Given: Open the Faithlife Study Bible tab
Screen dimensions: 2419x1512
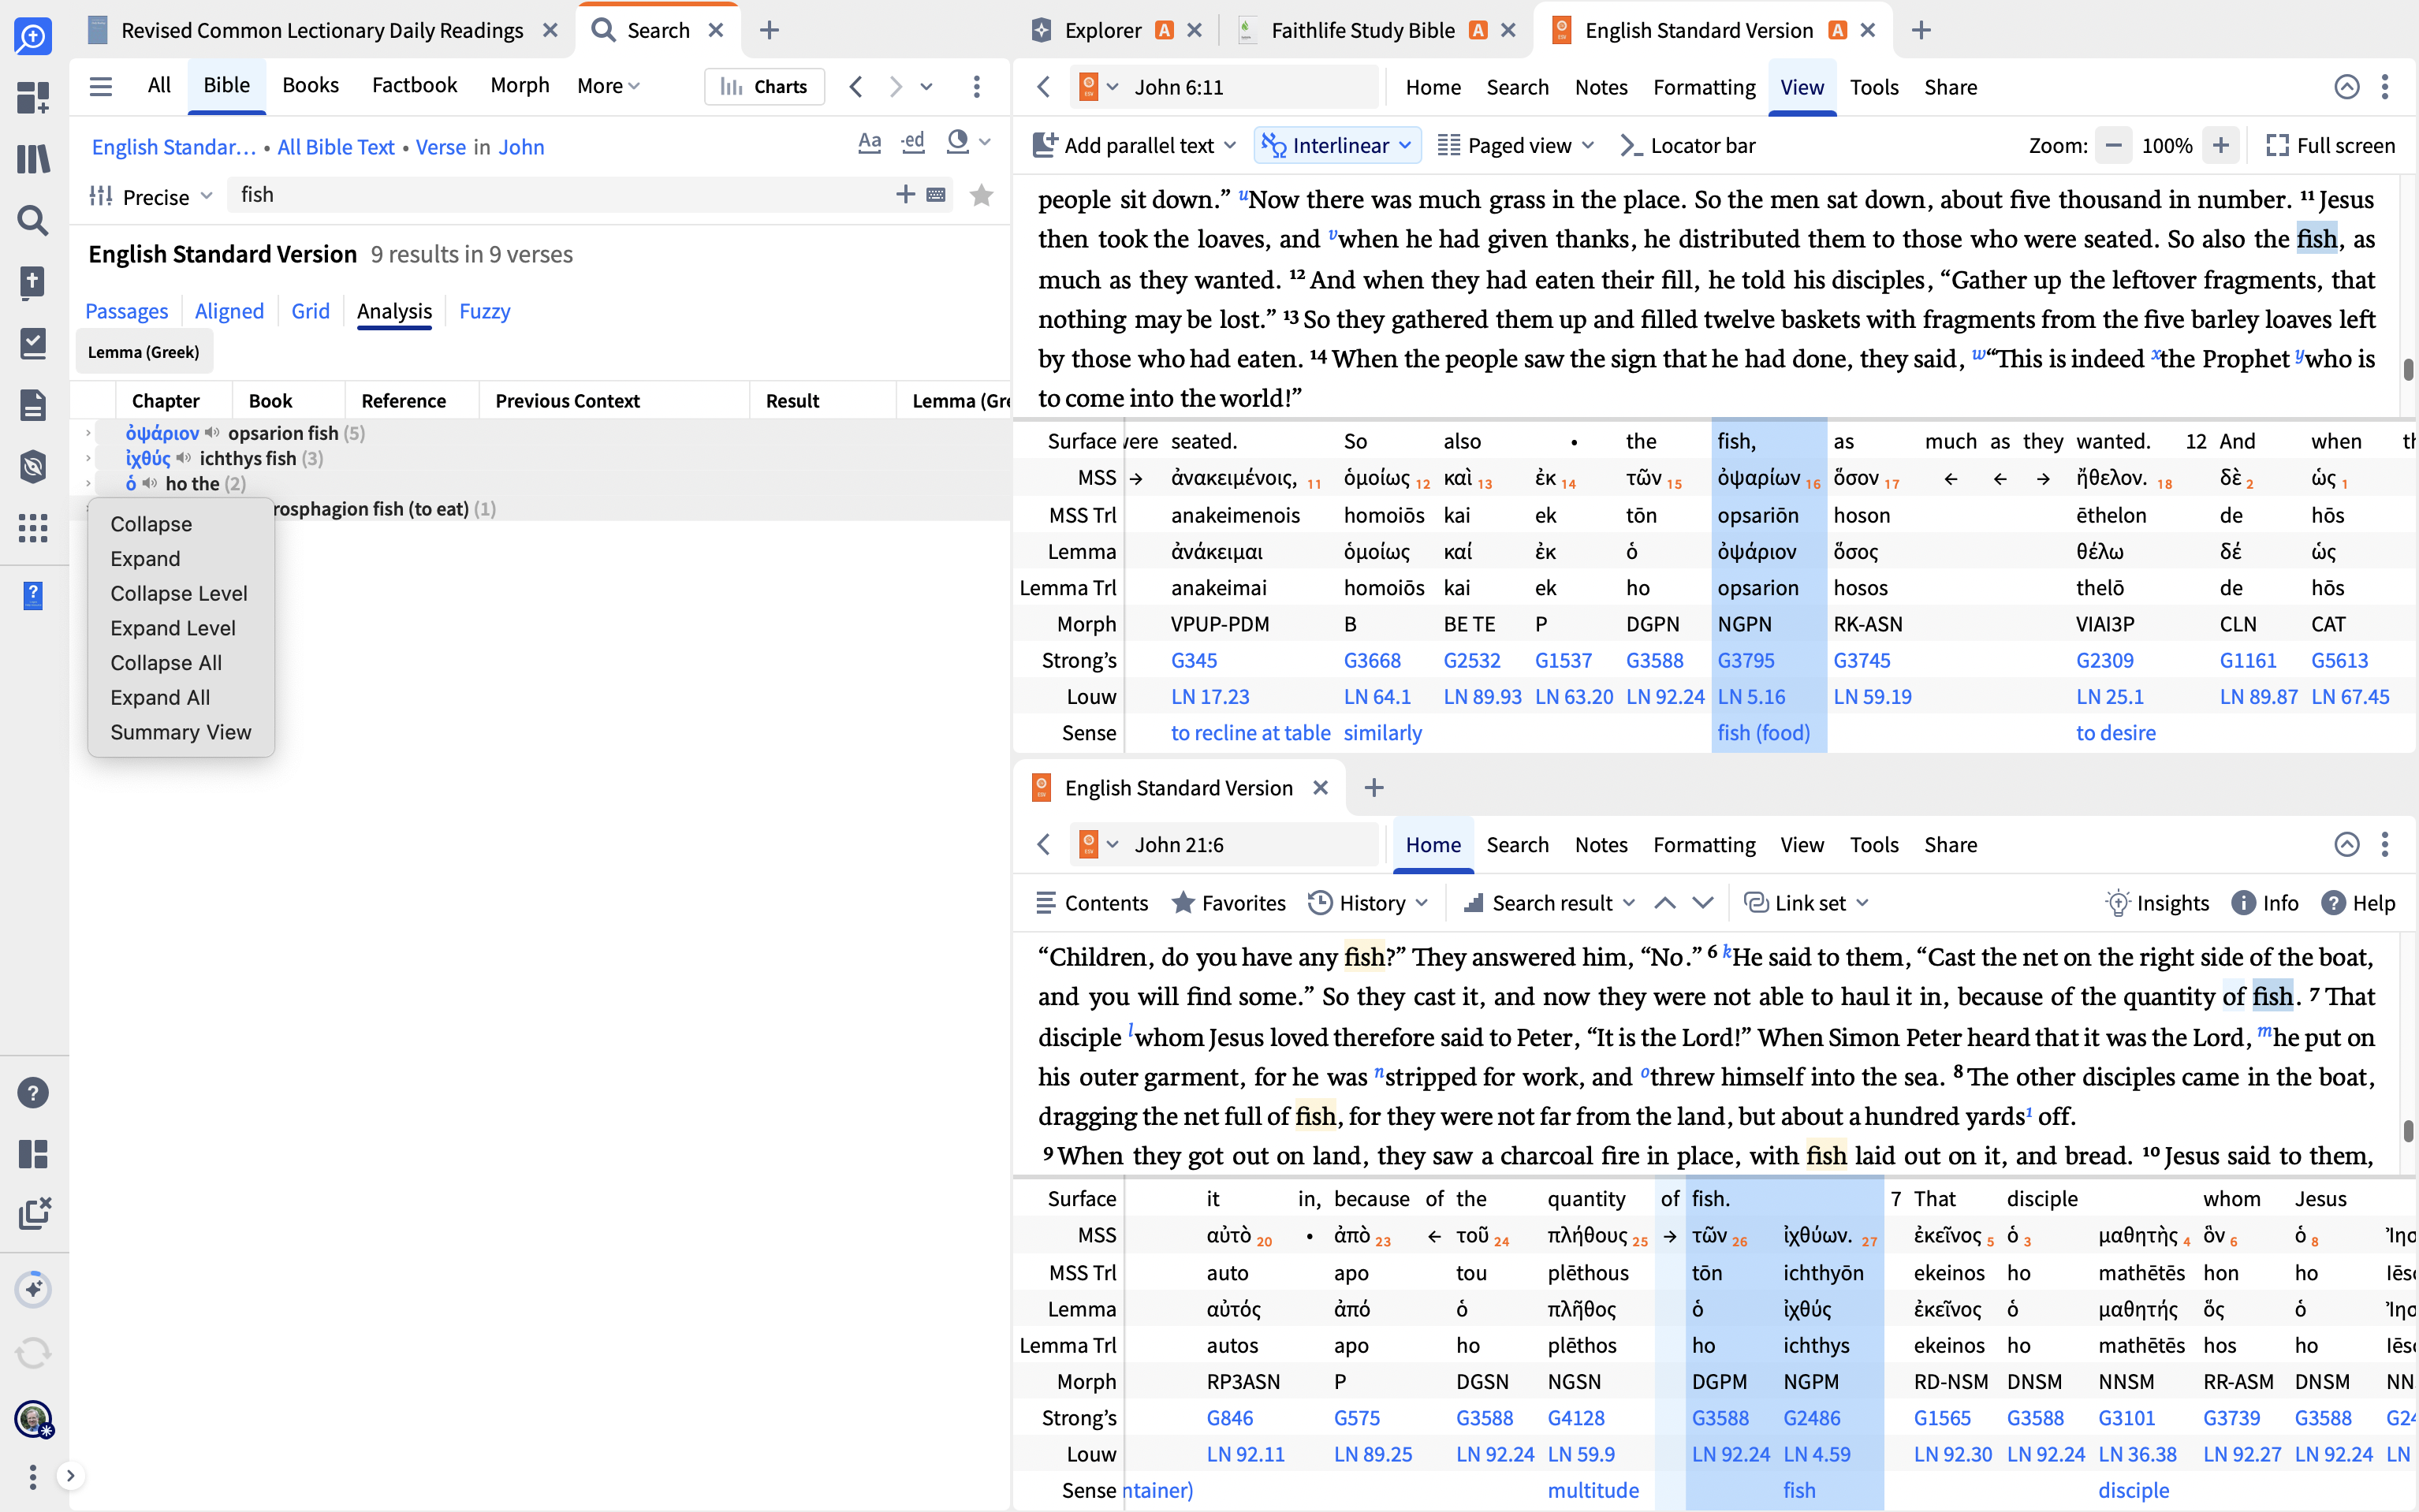Looking at the screenshot, I should click(x=1362, y=30).
